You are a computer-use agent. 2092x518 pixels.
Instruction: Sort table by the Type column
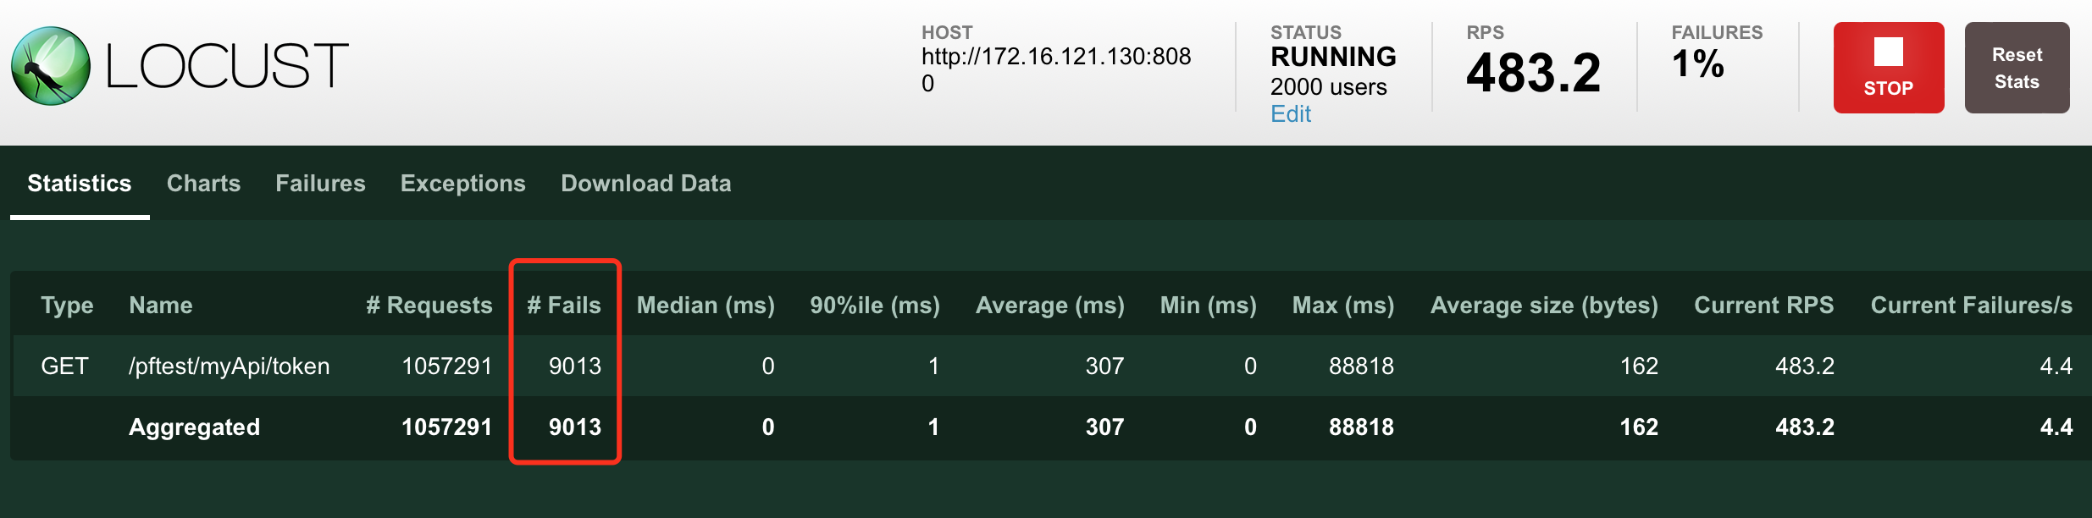coord(67,306)
